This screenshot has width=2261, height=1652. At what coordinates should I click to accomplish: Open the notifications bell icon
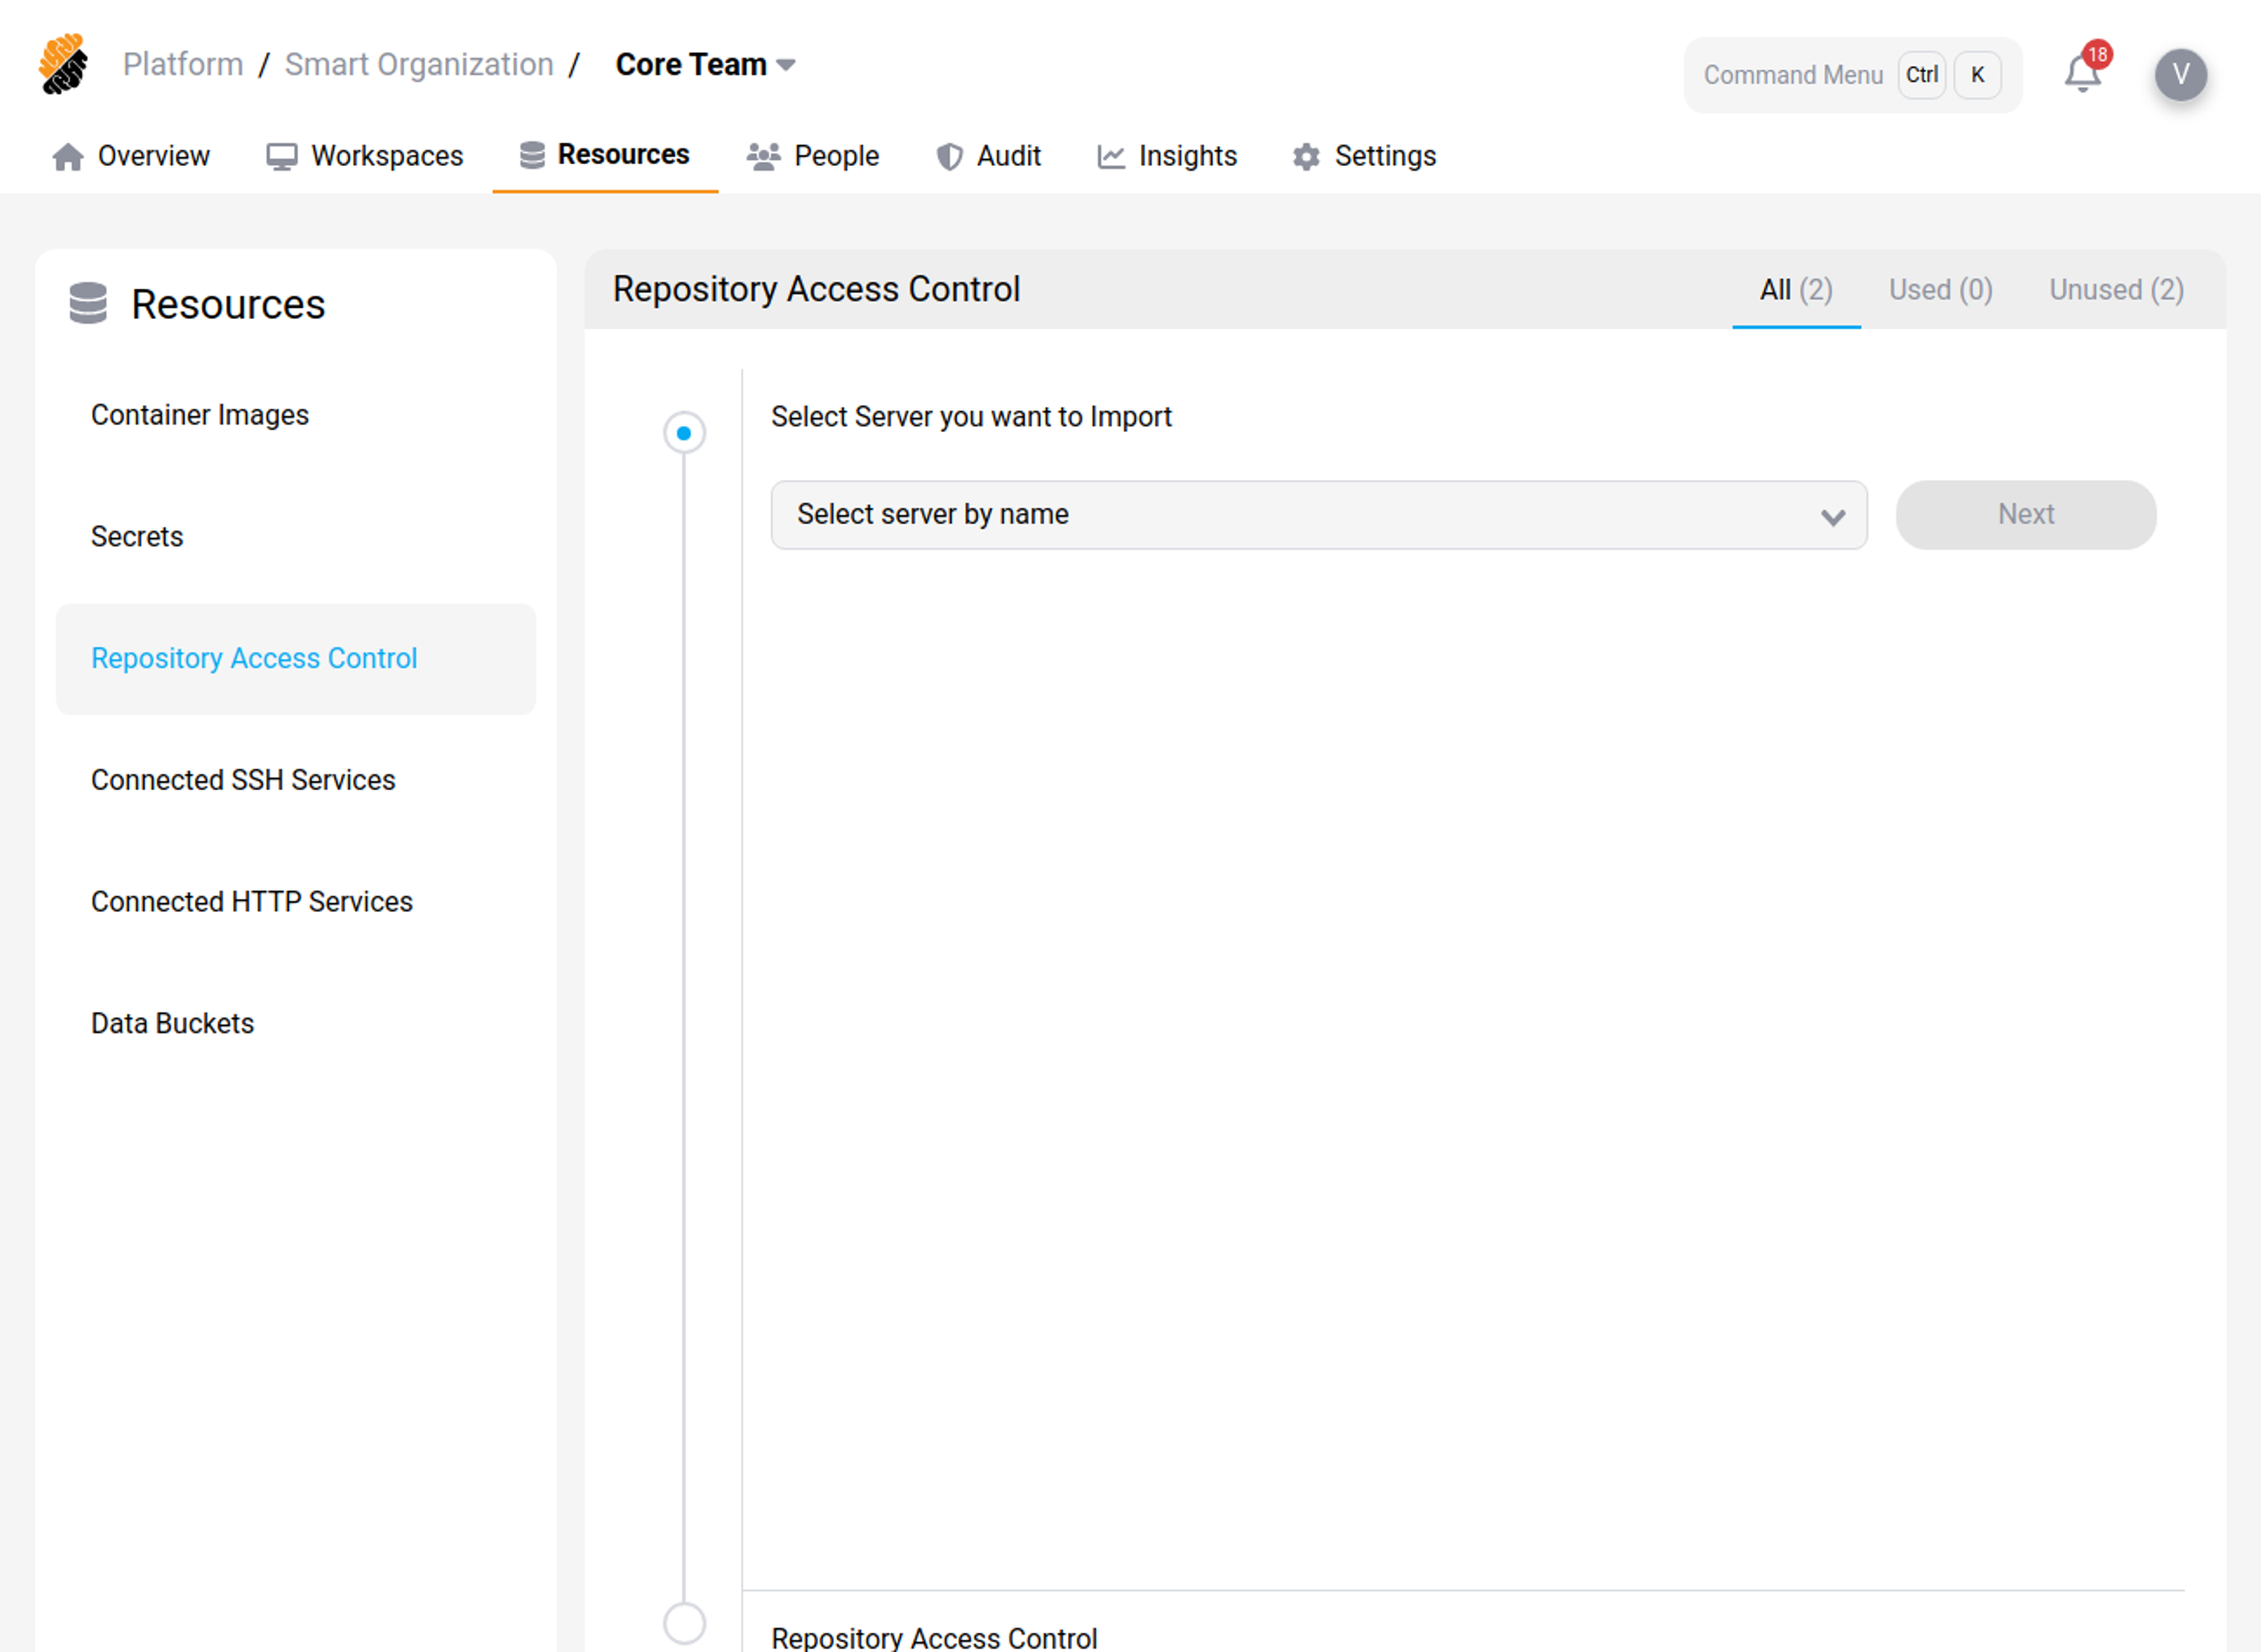point(2082,74)
